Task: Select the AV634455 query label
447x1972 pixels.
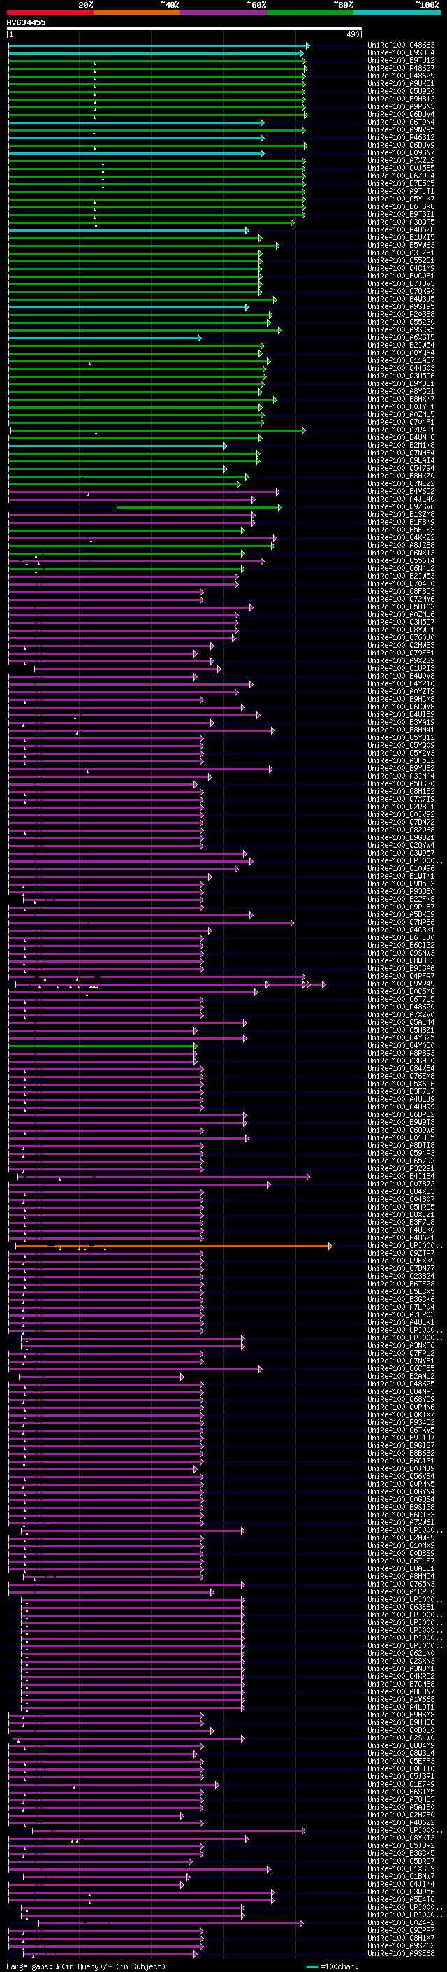Action: click(x=26, y=22)
